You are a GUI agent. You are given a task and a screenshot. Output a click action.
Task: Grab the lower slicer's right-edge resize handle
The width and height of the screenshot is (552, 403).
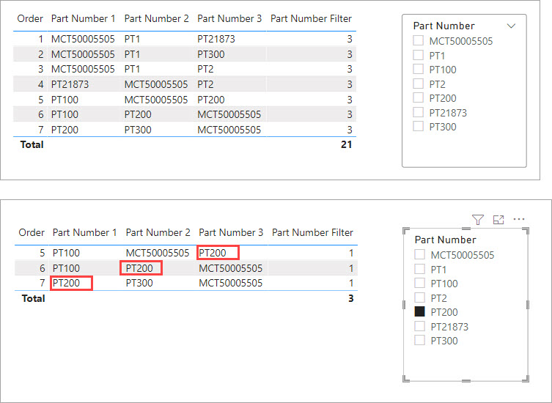click(527, 305)
